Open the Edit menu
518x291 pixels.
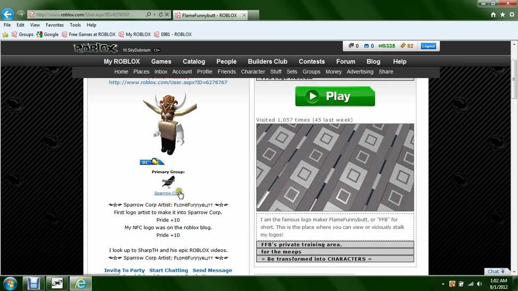click(20, 25)
